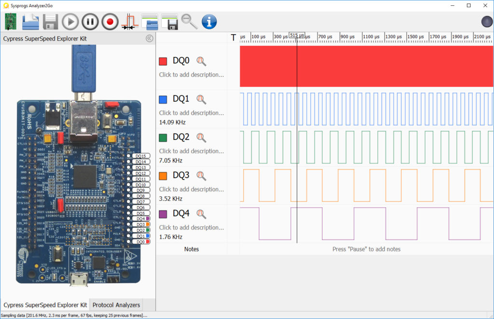Select the DQ9 pin label on board
This screenshot has height=319, width=494.
click(141, 190)
